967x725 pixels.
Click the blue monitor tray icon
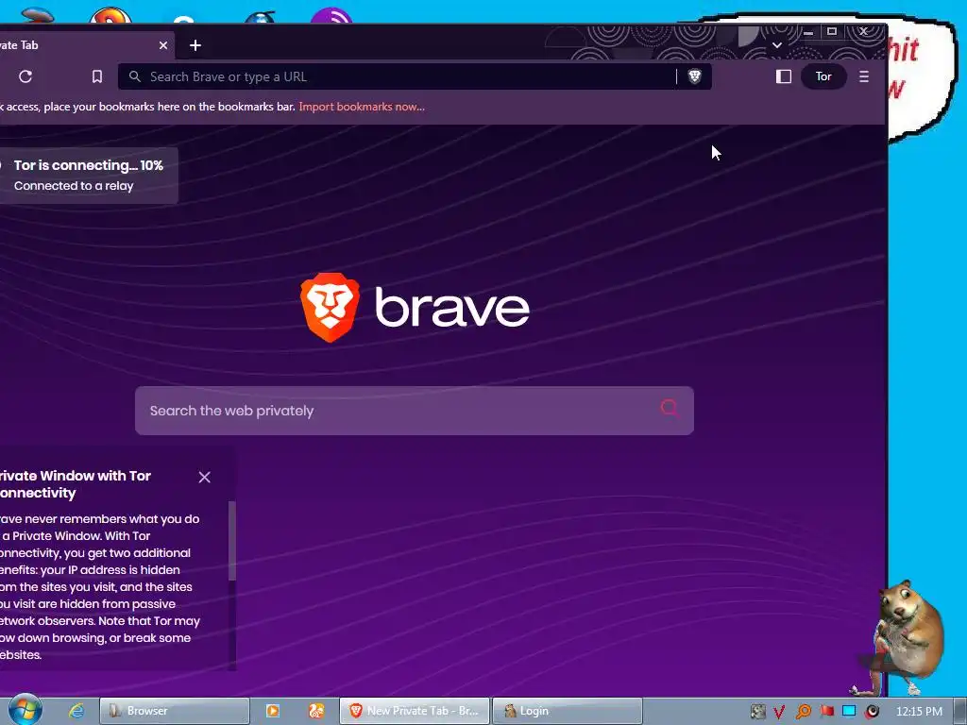pyautogui.click(x=849, y=712)
